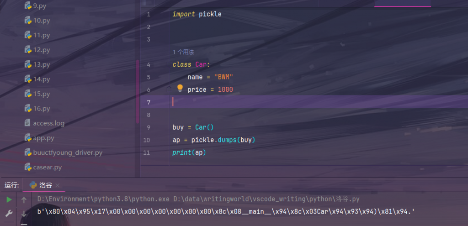Click line number 11 in gutter
The image size is (468, 226).
(147, 152)
